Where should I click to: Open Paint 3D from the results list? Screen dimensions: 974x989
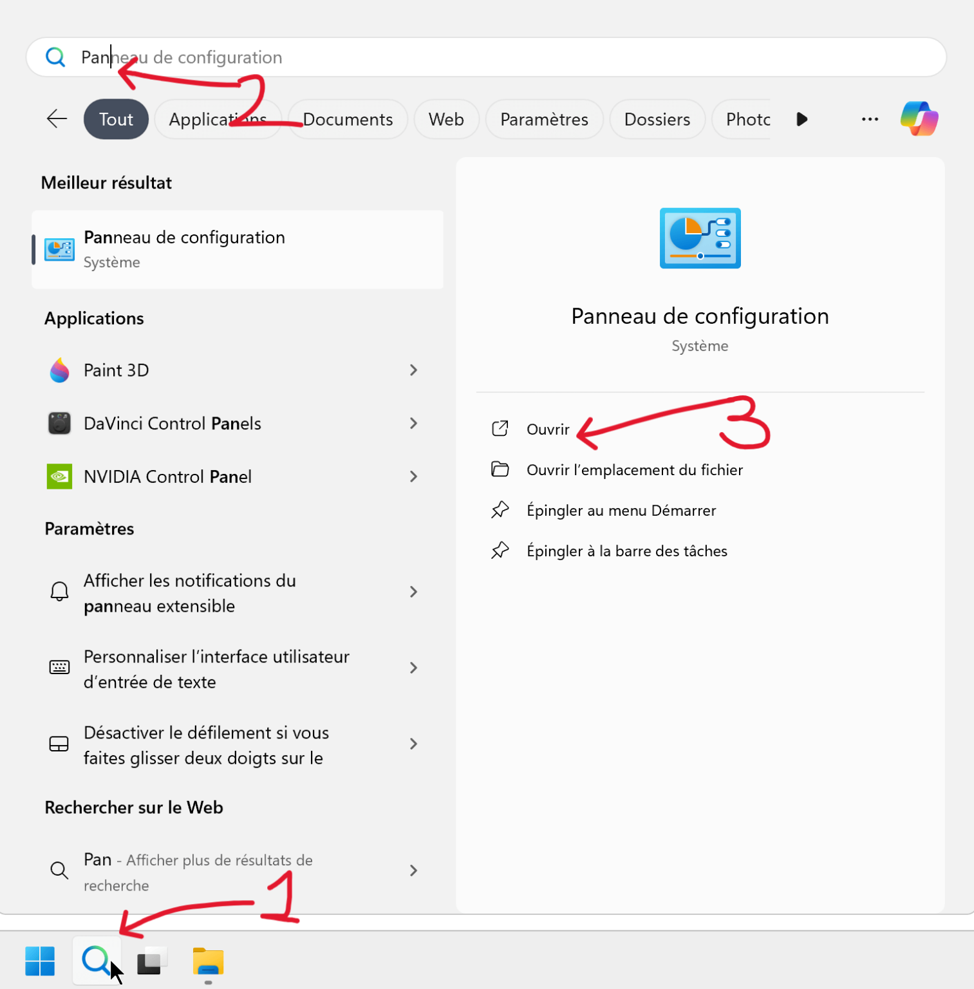click(x=116, y=370)
